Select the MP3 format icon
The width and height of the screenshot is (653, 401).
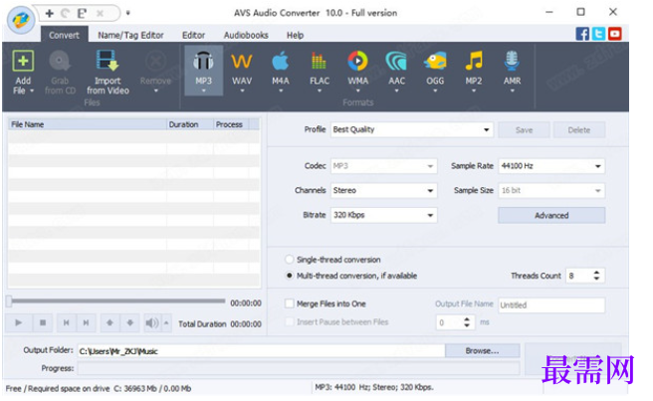coord(203,62)
